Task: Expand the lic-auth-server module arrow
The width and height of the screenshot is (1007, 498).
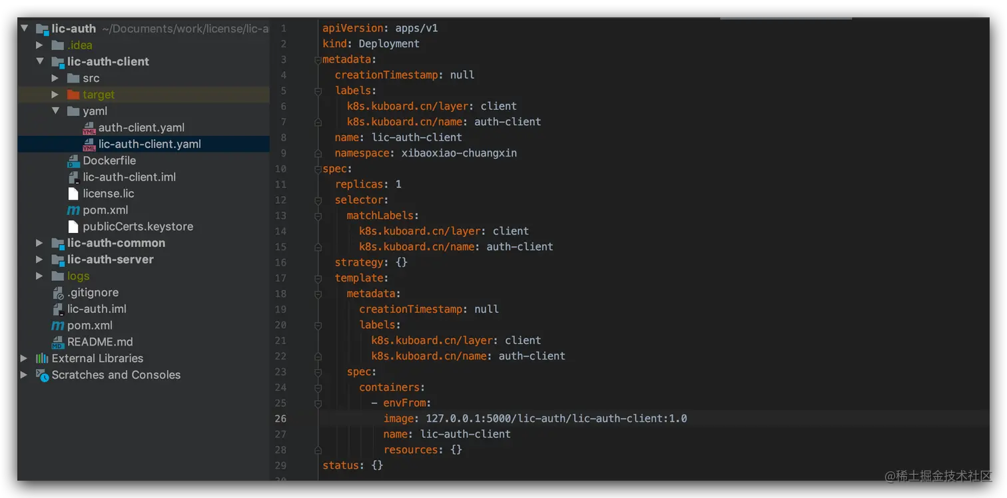Action: pyautogui.click(x=39, y=260)
